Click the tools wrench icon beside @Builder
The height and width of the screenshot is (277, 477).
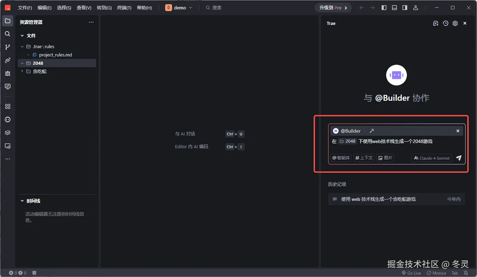point(372,131)
